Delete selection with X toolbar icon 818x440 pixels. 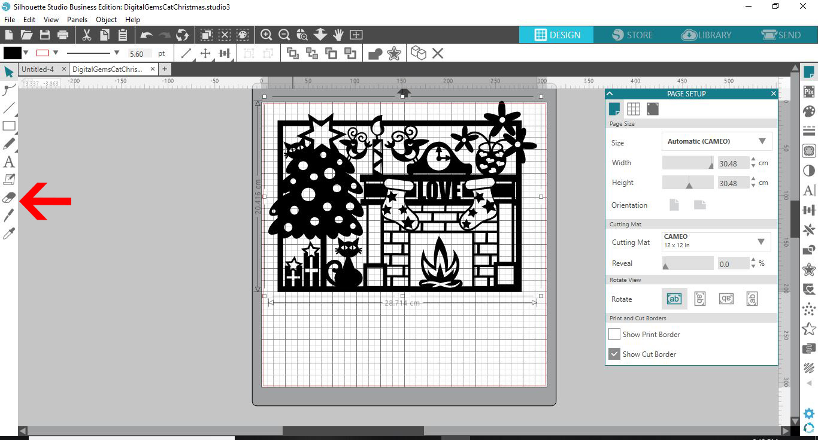tap(438, 54)
